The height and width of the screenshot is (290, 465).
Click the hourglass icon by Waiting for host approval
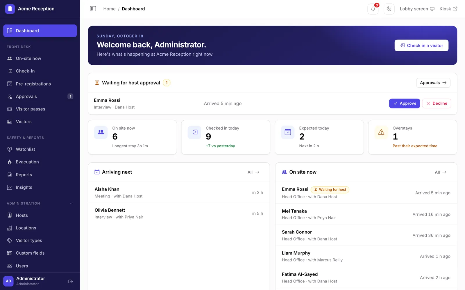coord(97,83)
